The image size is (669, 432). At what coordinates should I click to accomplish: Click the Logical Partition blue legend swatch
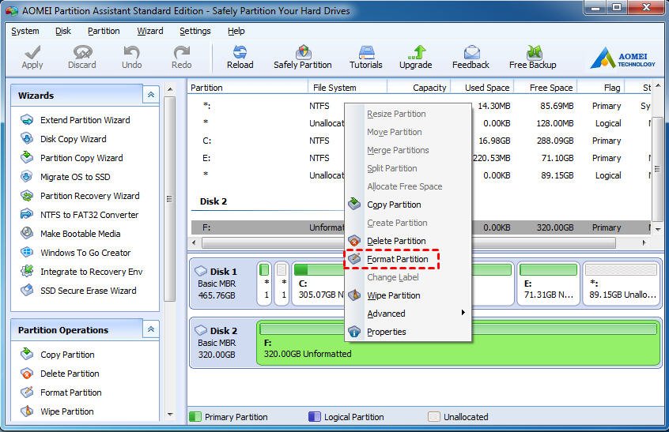315,417
